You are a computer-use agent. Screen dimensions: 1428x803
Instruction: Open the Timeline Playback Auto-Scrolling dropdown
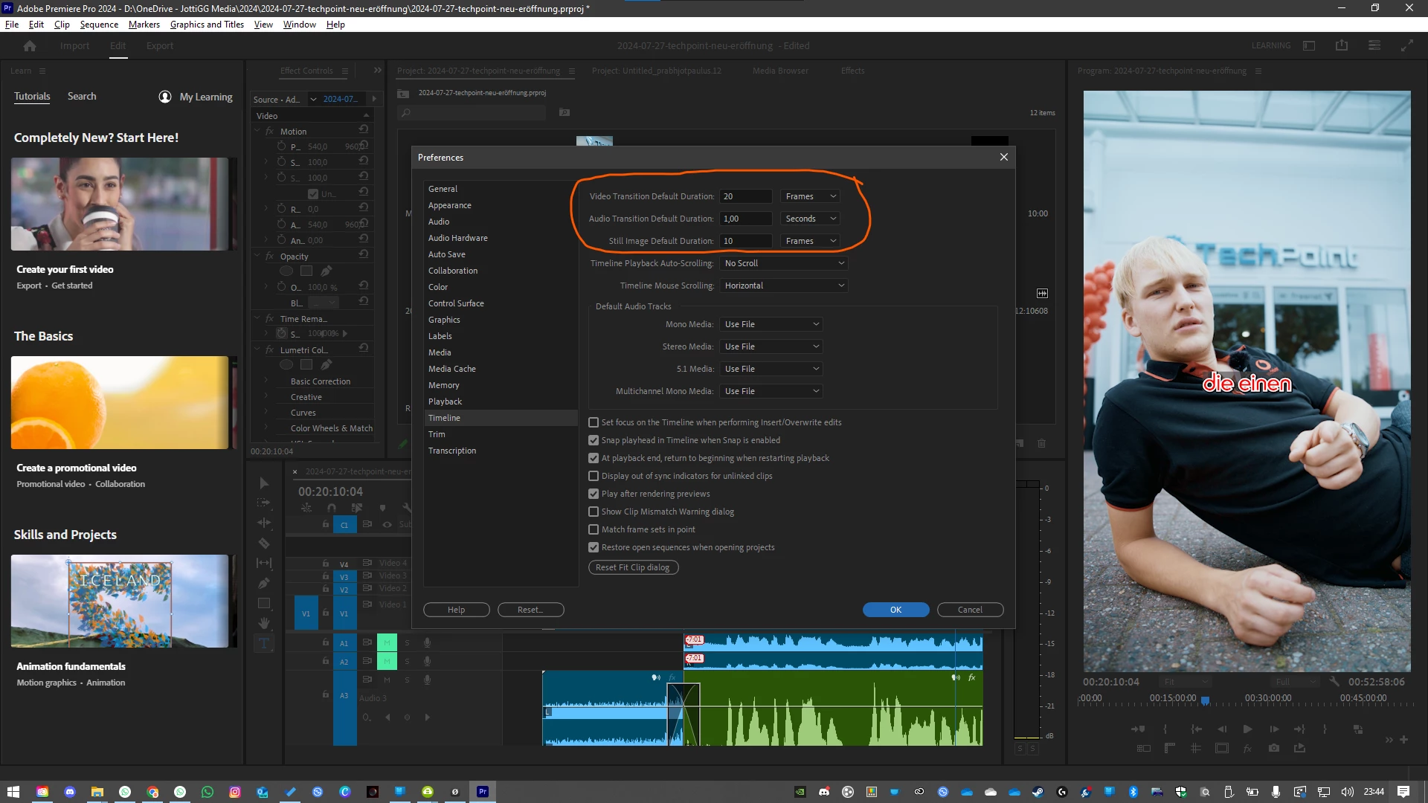[784, 263]
